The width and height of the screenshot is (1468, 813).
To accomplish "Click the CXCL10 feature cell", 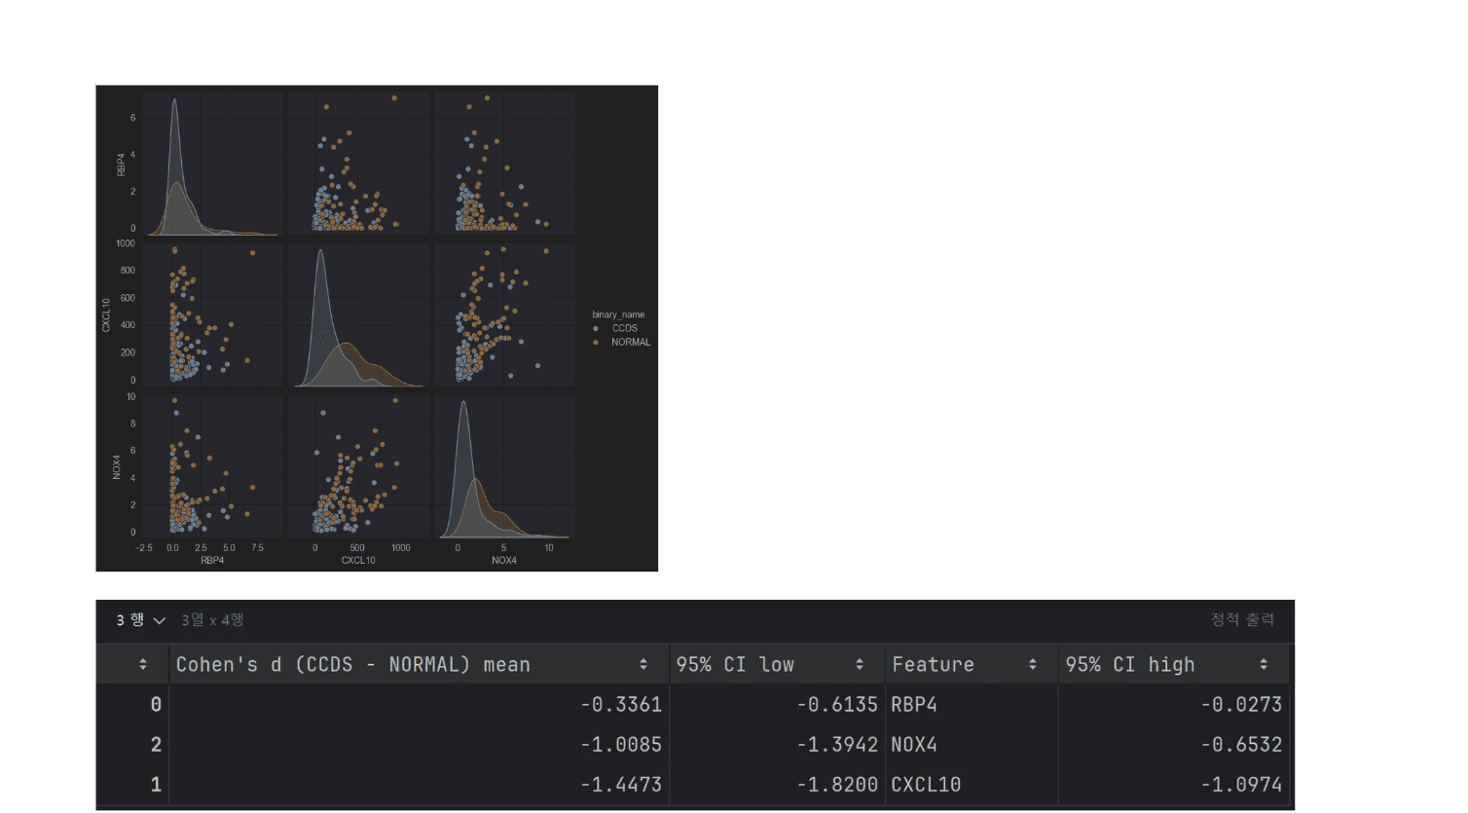I will point(926,784).
